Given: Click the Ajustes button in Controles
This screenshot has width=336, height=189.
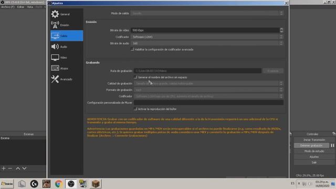Looking at the screenshot, I should coord(314,157).
